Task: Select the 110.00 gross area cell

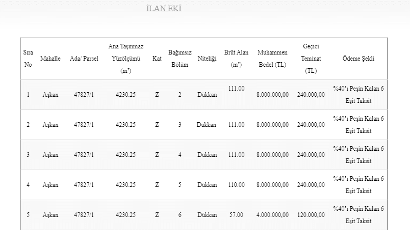Action: click(236, 185)
